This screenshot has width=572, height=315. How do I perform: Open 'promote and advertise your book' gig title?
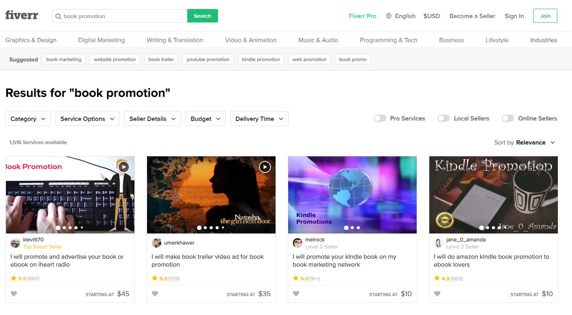[67, 261]
